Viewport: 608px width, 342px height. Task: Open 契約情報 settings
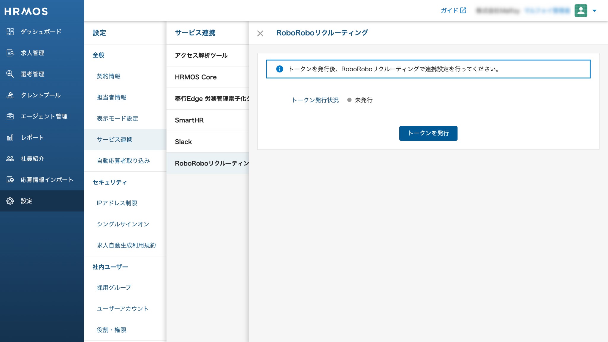click(125, 76)
